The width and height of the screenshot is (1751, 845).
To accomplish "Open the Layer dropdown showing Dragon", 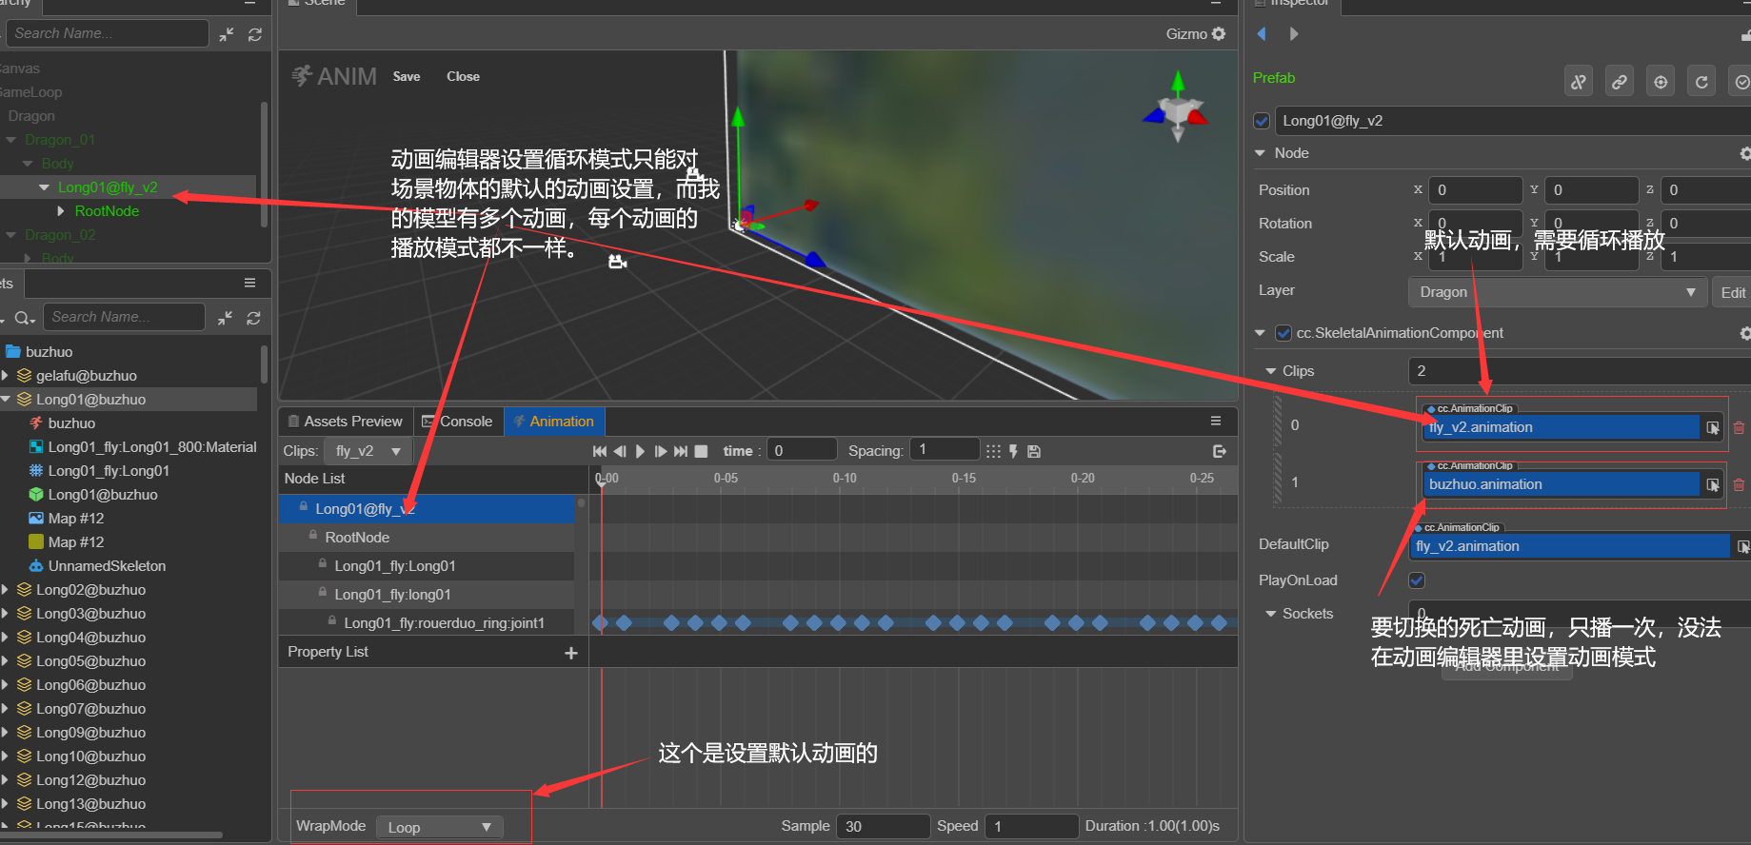I will click(1556, 292).
